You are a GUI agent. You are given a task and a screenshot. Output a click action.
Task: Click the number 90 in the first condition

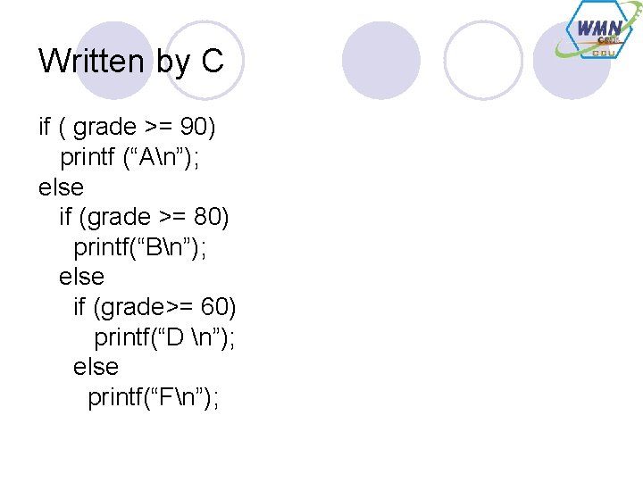coord(194,126)
